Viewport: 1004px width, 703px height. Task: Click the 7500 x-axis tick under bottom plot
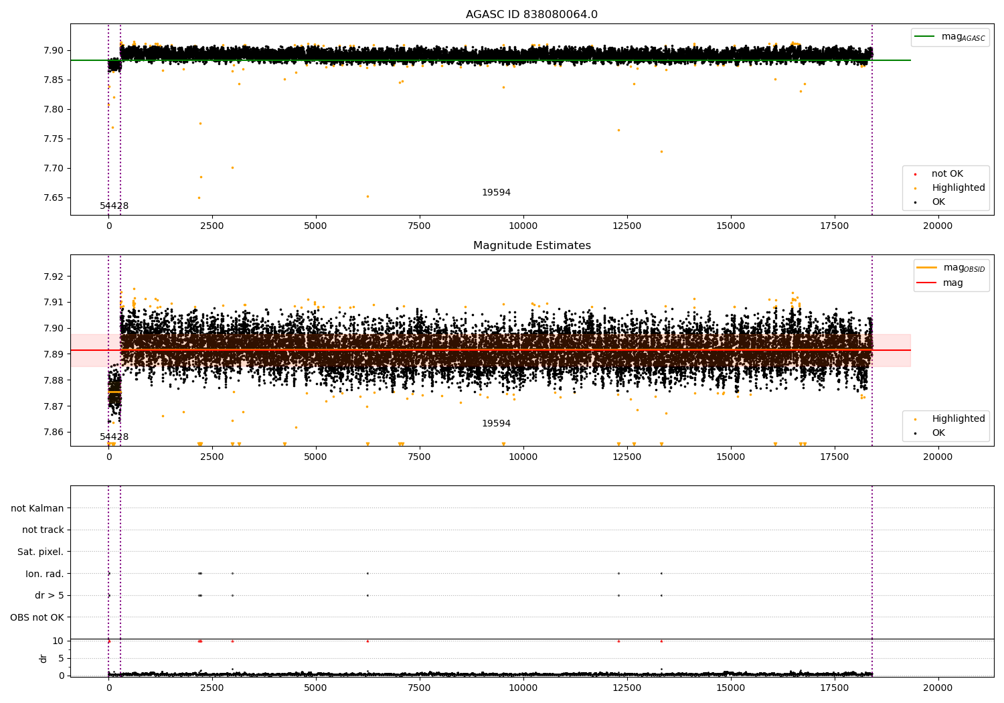tap(420, 688)
